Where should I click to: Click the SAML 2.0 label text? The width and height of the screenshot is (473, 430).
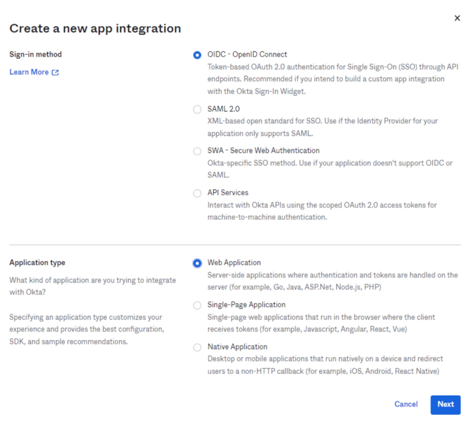tap(223, 109)
